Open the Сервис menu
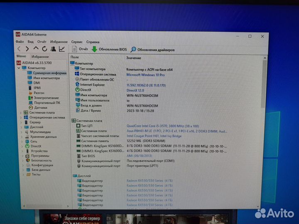 click(x=77, y=42)
